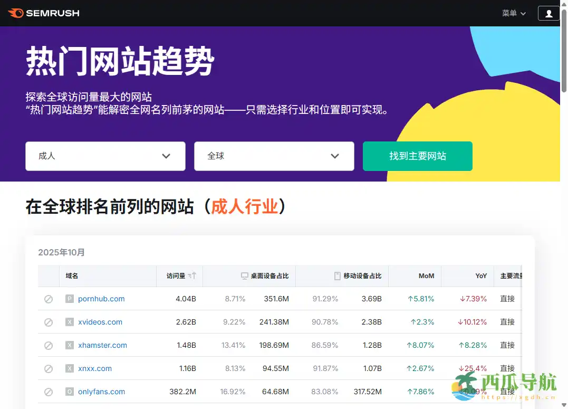Click the 找到主要网站 button
This screenshot has width=568, height=409.
click(417, 156)
